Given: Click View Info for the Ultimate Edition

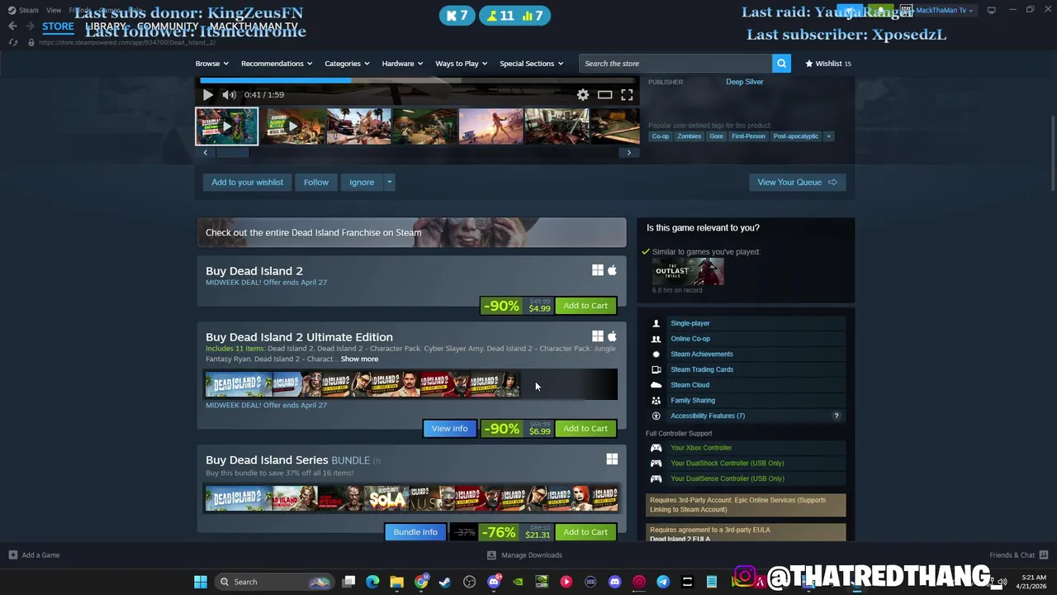Looking at the screenshot, I should [x=449, y=429].
